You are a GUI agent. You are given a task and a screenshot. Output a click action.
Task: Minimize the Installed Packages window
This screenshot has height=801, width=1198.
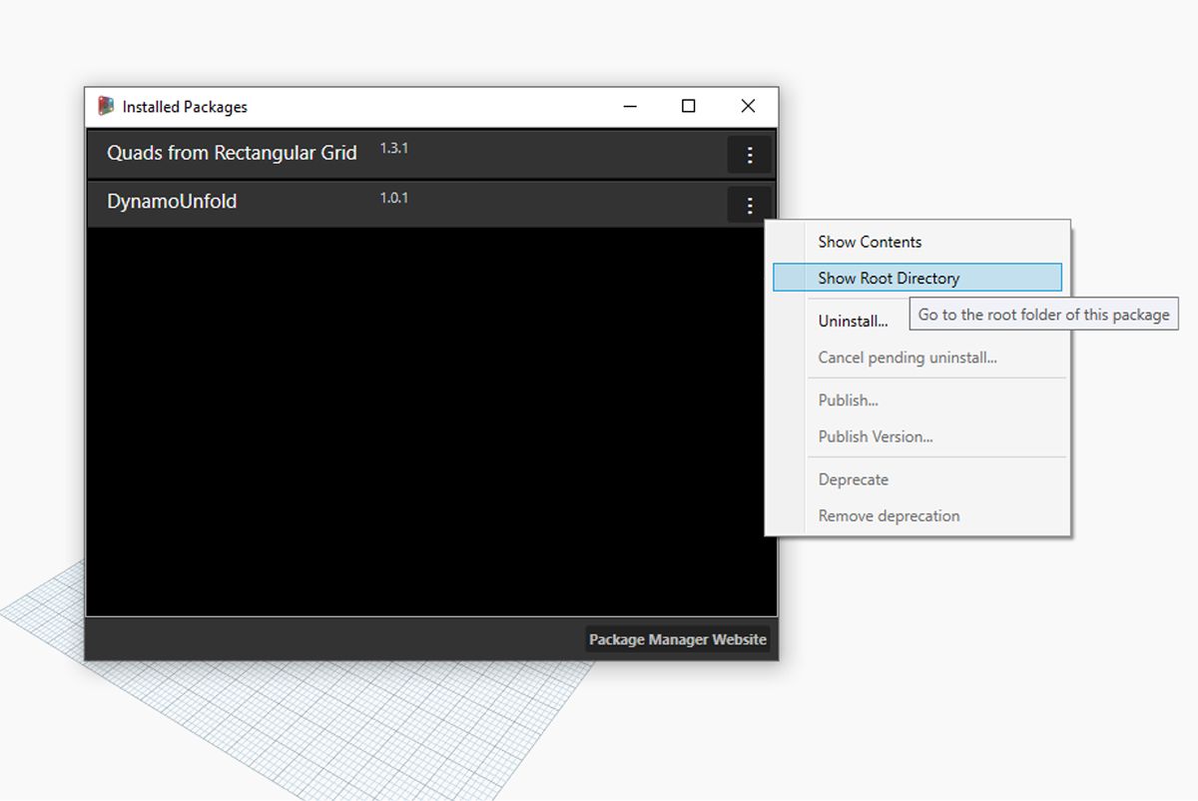coord(630,107)
